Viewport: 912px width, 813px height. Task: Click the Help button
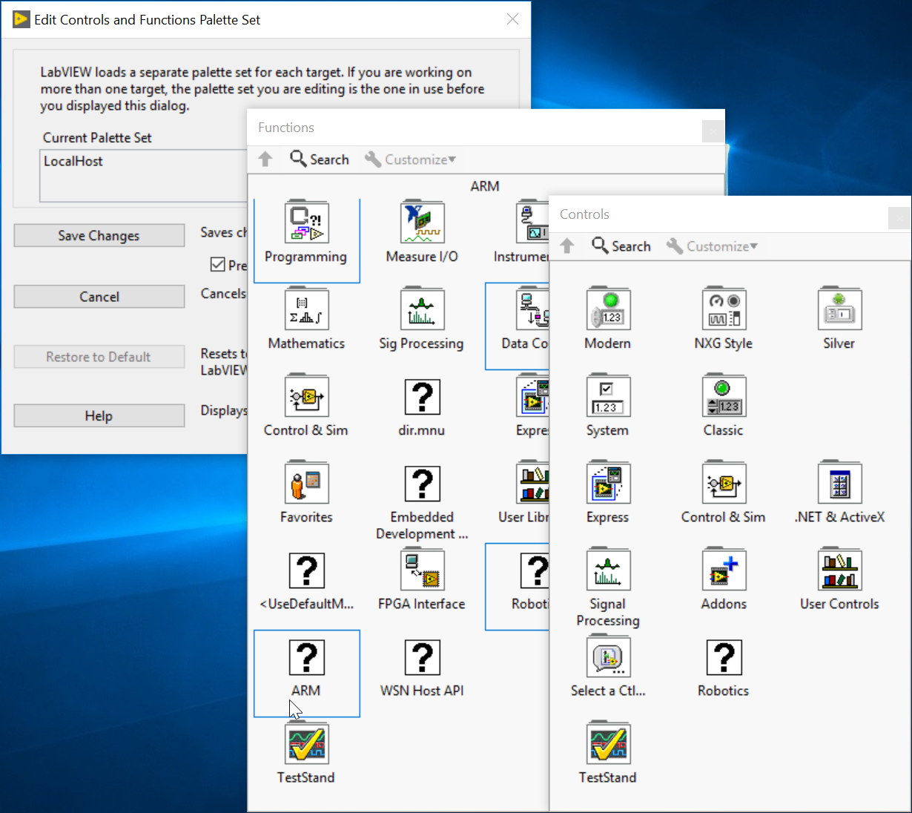[x=99, y=415]
